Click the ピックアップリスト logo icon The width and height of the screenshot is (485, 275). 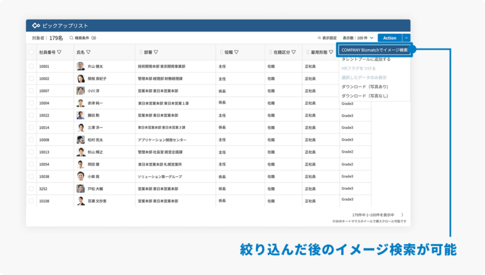tap(36, 25)
